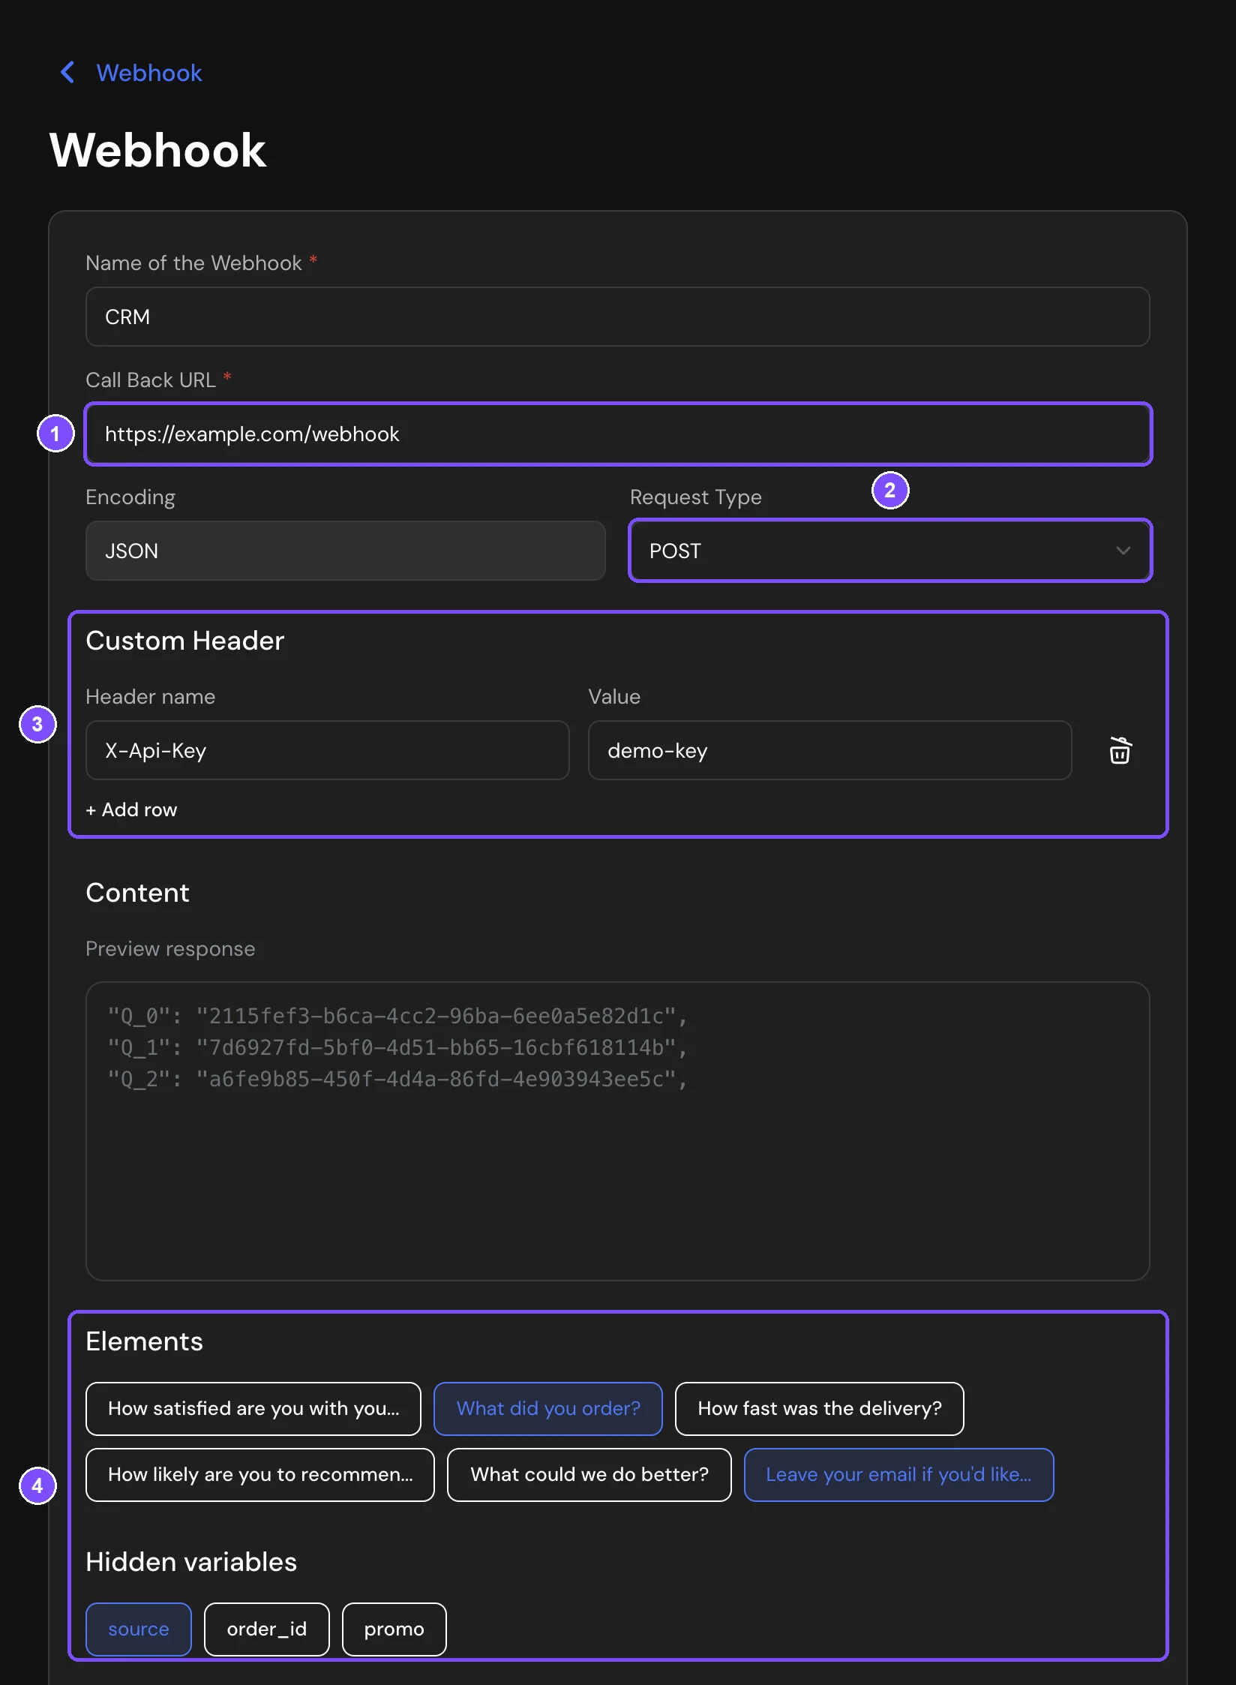Delete the X-Api-Key header row with the trash icon
The width and height of the screenshot is (1236, 1685).
click(x=1120, y=750)
